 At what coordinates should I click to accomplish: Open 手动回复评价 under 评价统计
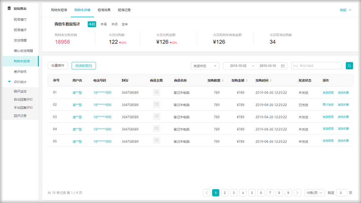23,108
